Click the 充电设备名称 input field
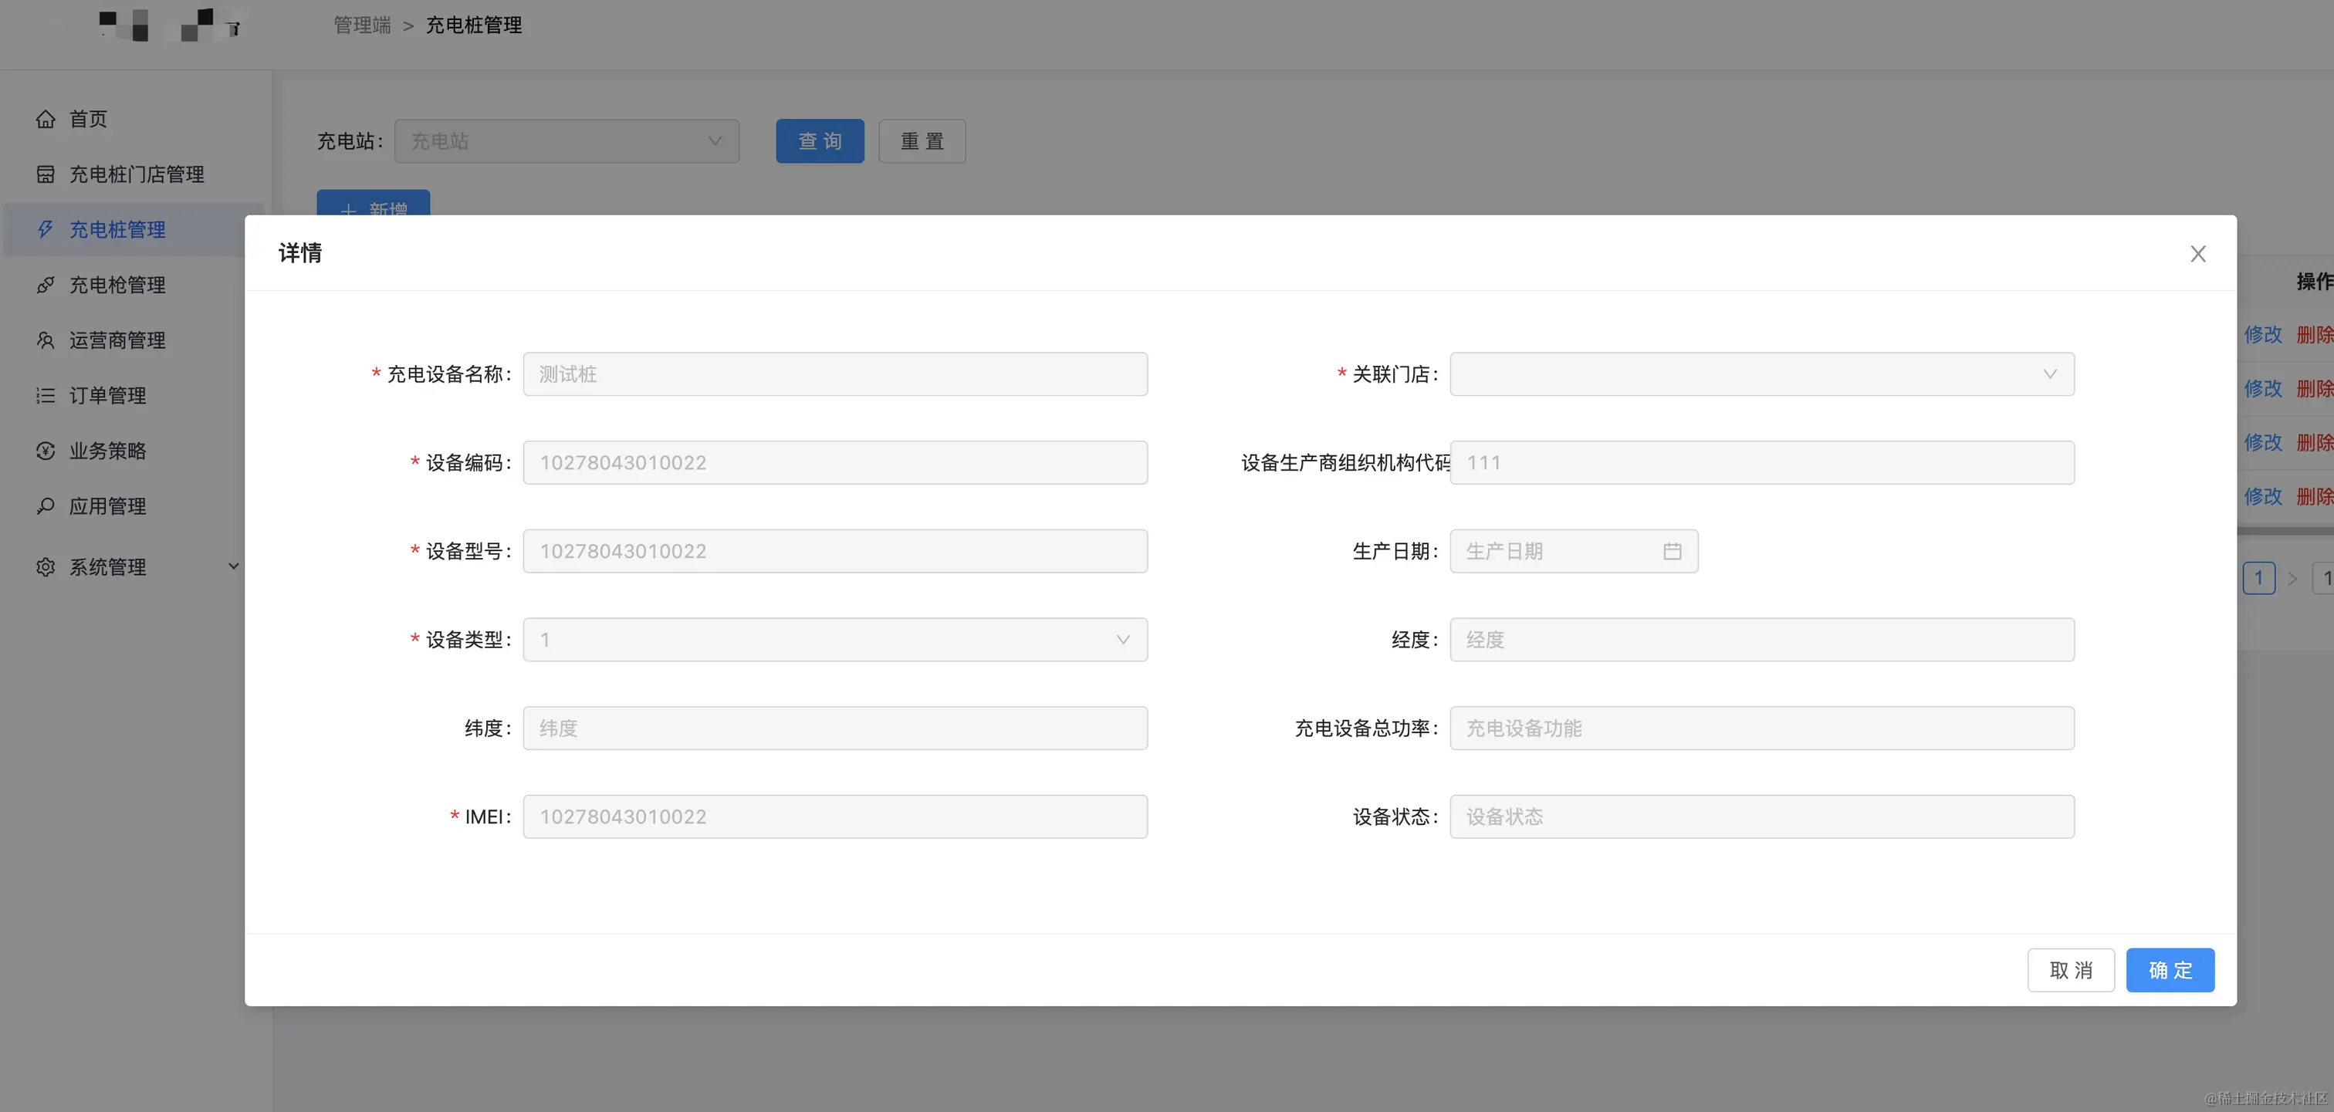 point(834,374)
